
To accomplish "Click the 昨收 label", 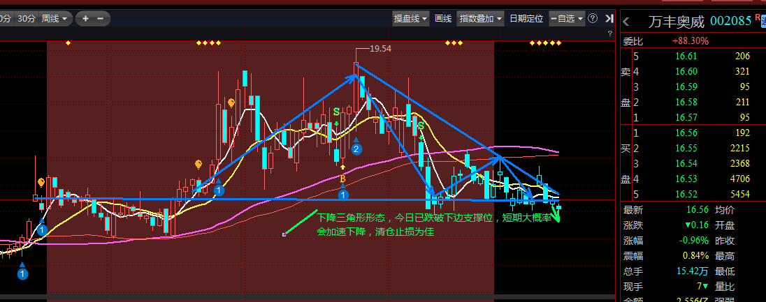I will pyautogui.click(x=725, y=241).
